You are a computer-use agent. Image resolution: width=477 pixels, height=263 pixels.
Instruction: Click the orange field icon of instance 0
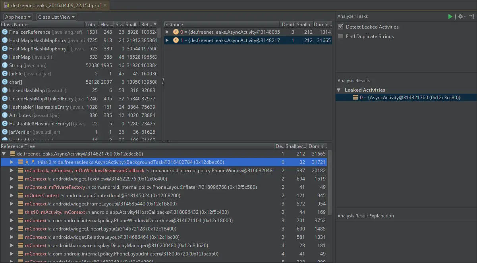[176, 32]
